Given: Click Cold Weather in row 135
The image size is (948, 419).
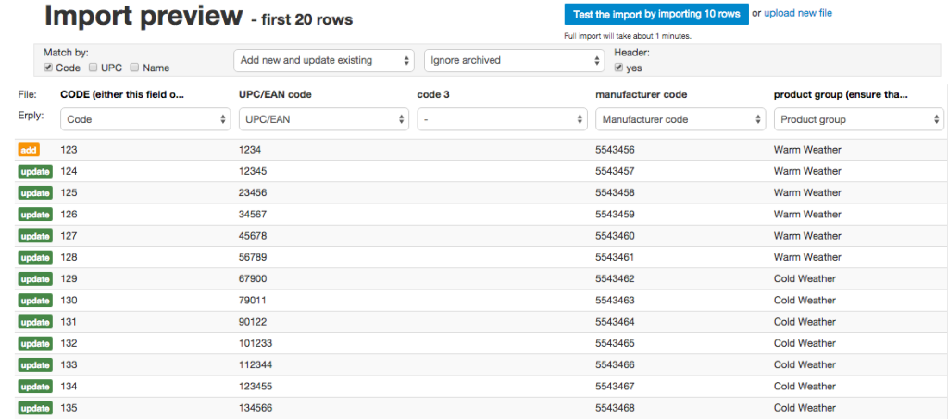Looking at the screenshot, I should click(805, 408).
